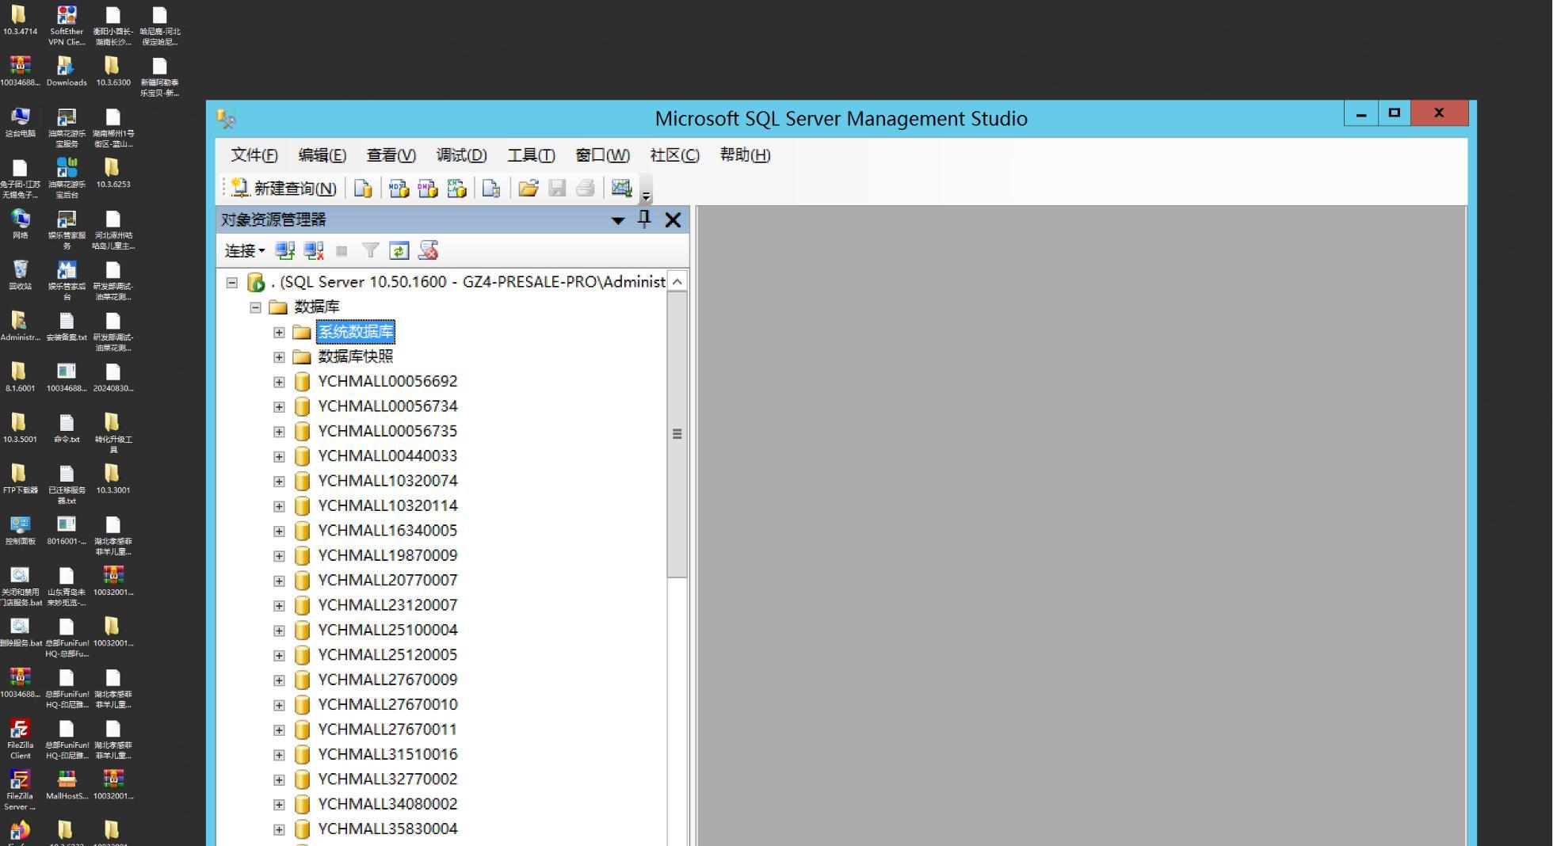Viewport: 1553px width, 846px height.
Task: Select the FTP下载器 desktop folder
Action: tap(20, 479)
